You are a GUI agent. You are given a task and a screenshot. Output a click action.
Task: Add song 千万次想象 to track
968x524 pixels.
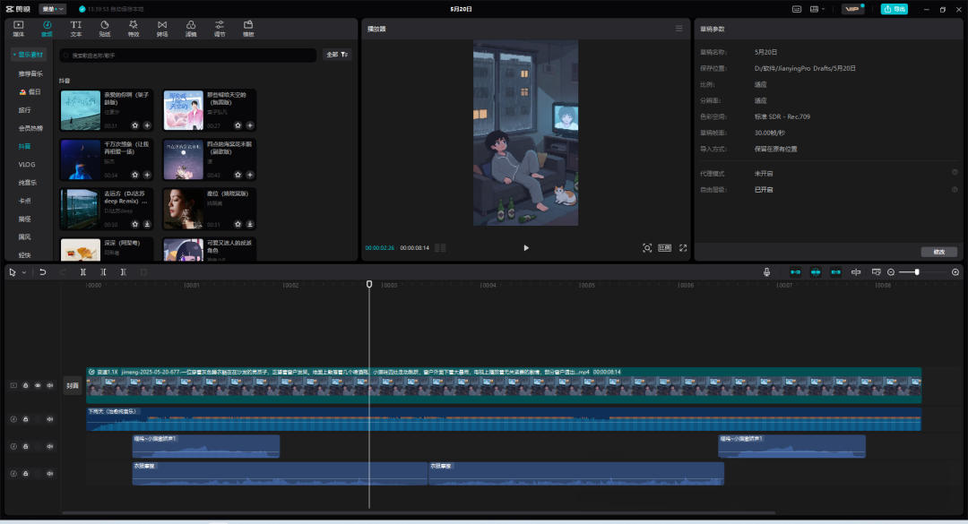tap(147, 175)
